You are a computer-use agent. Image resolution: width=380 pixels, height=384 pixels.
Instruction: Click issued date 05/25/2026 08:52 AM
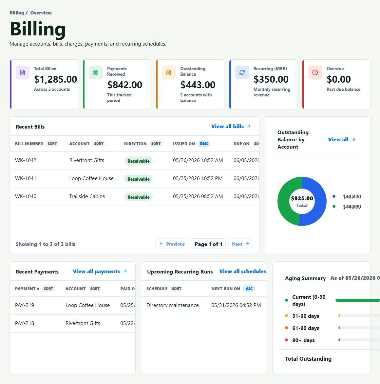click(198, 196)
